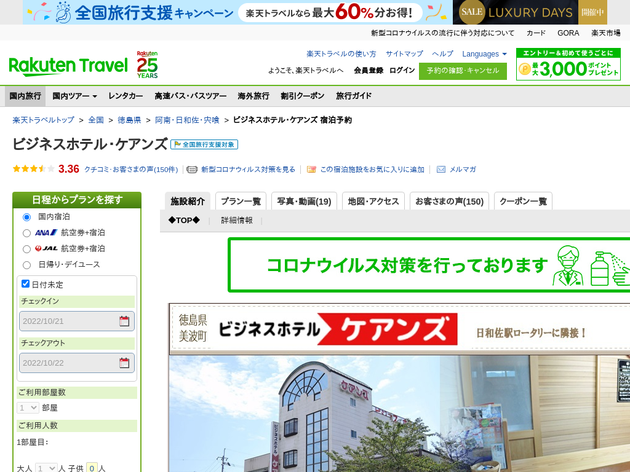Open the Languages dropdown
The image size is (630, 472).
point(484,54)
